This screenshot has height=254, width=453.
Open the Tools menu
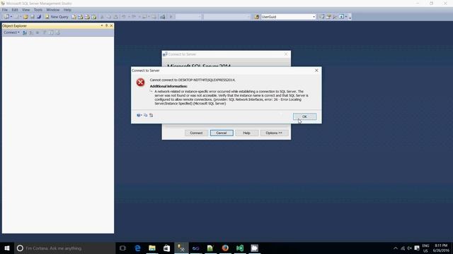coord(38,10)
